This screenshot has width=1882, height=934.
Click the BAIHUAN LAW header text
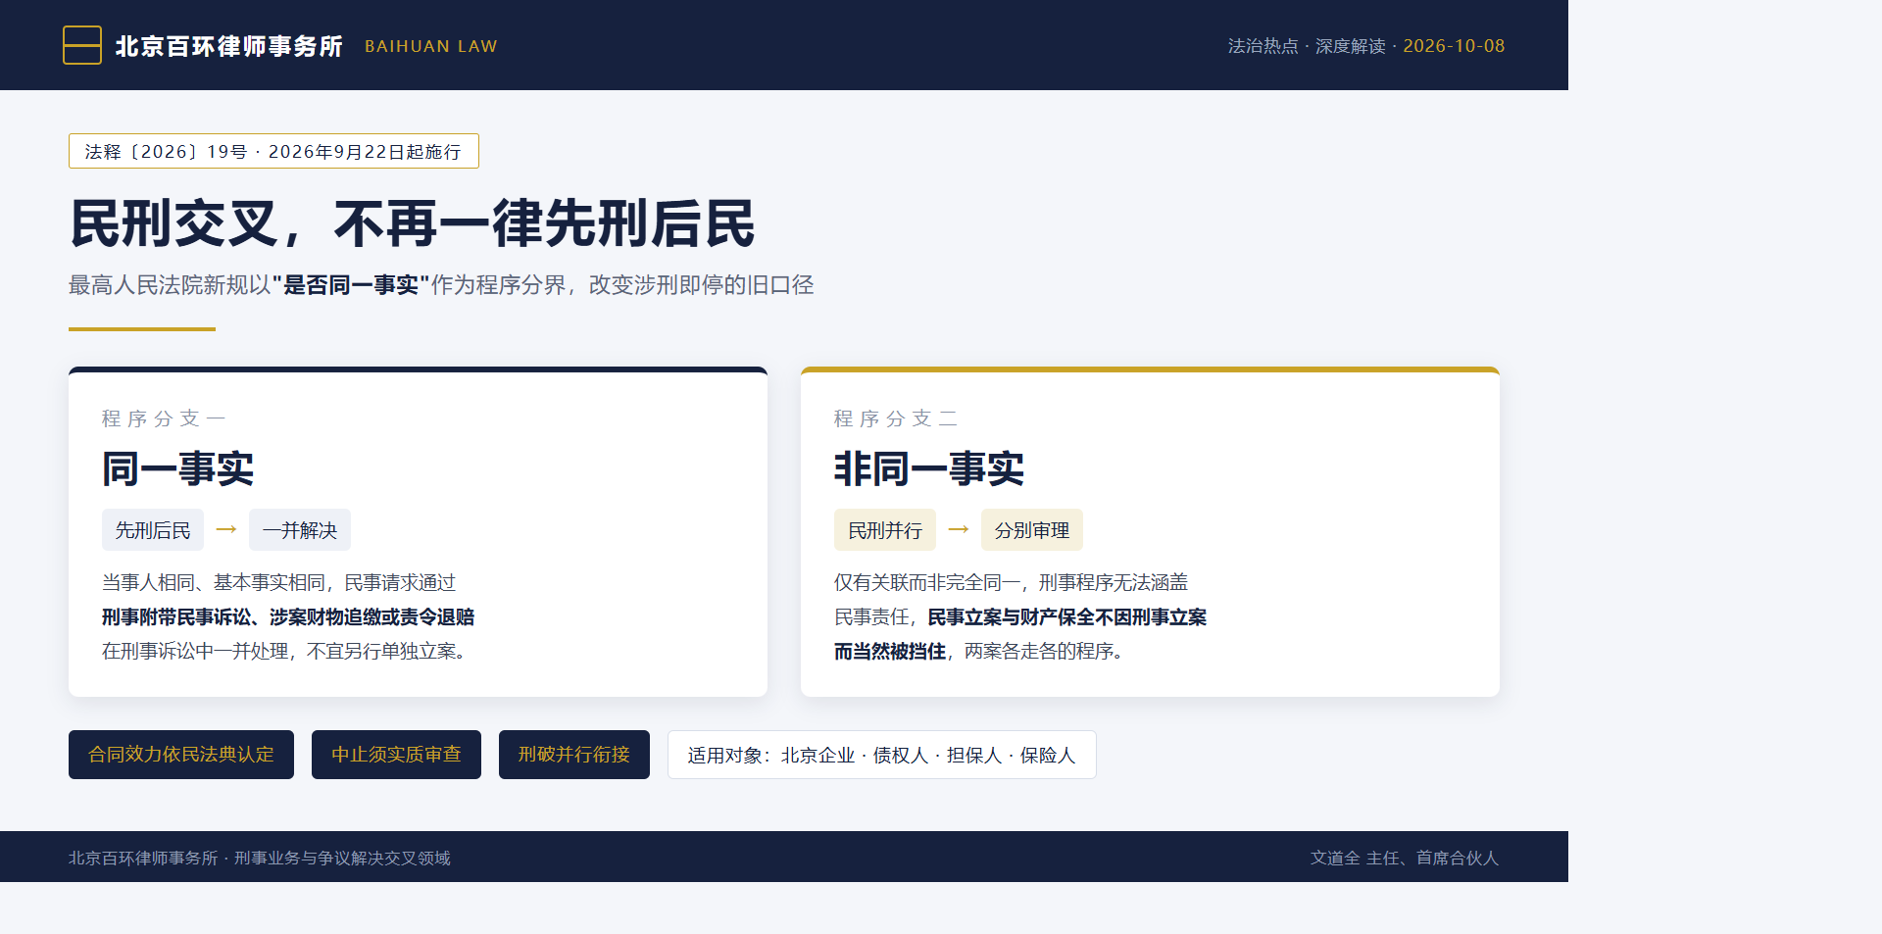(431, 46)
